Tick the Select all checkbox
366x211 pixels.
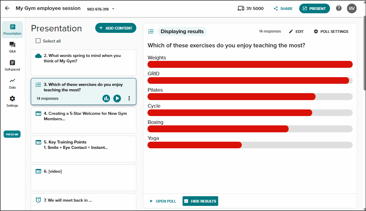(38, 41)
